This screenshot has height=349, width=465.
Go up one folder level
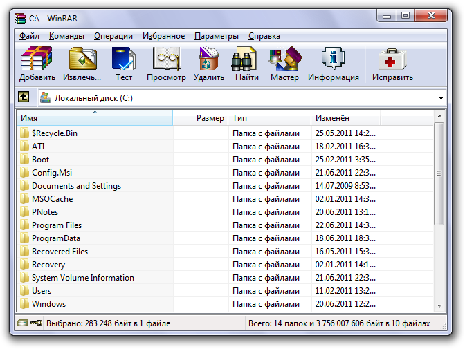click(24, 97)
